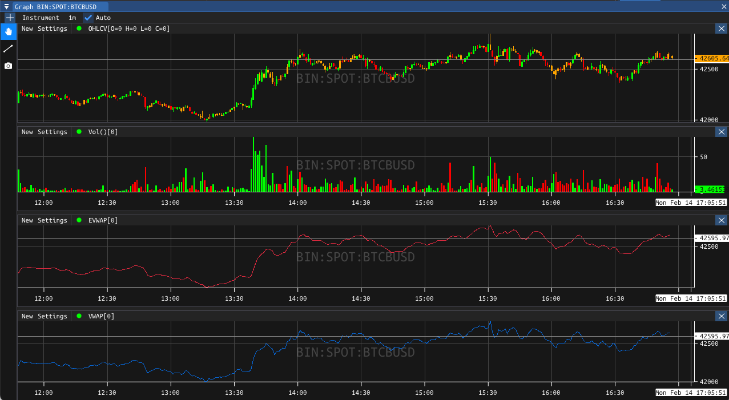Click the 42500 label on EVWAP price axis

point(709,247)
